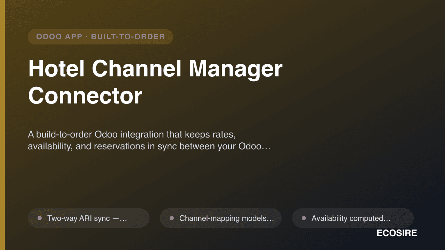445x250 pixels.
Task: Click bullet dot beside "Two-way ARI sync"
Action: tap(40, 218)
